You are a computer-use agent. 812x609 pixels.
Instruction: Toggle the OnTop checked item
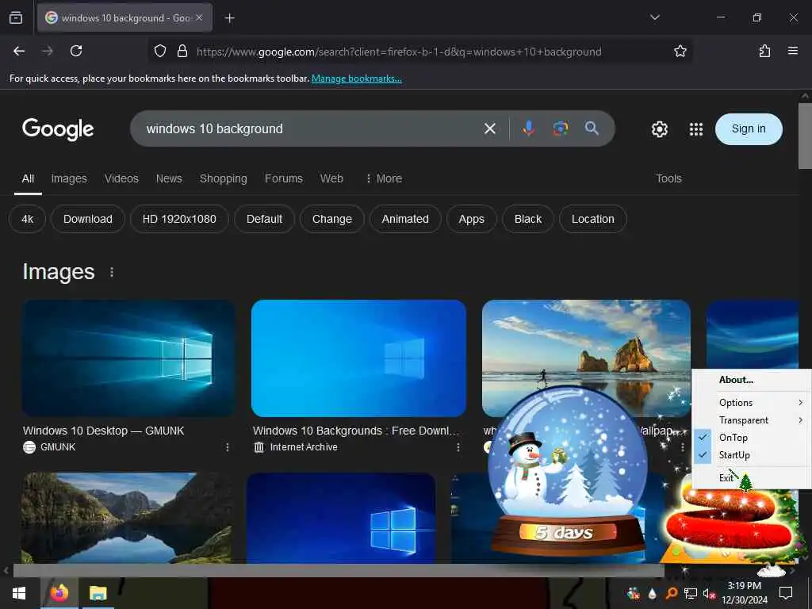[x=751, y=438]
